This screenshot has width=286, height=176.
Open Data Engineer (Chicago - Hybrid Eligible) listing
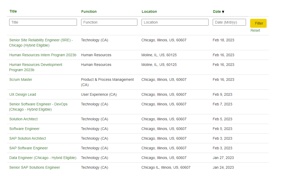(x=43, y=158)
